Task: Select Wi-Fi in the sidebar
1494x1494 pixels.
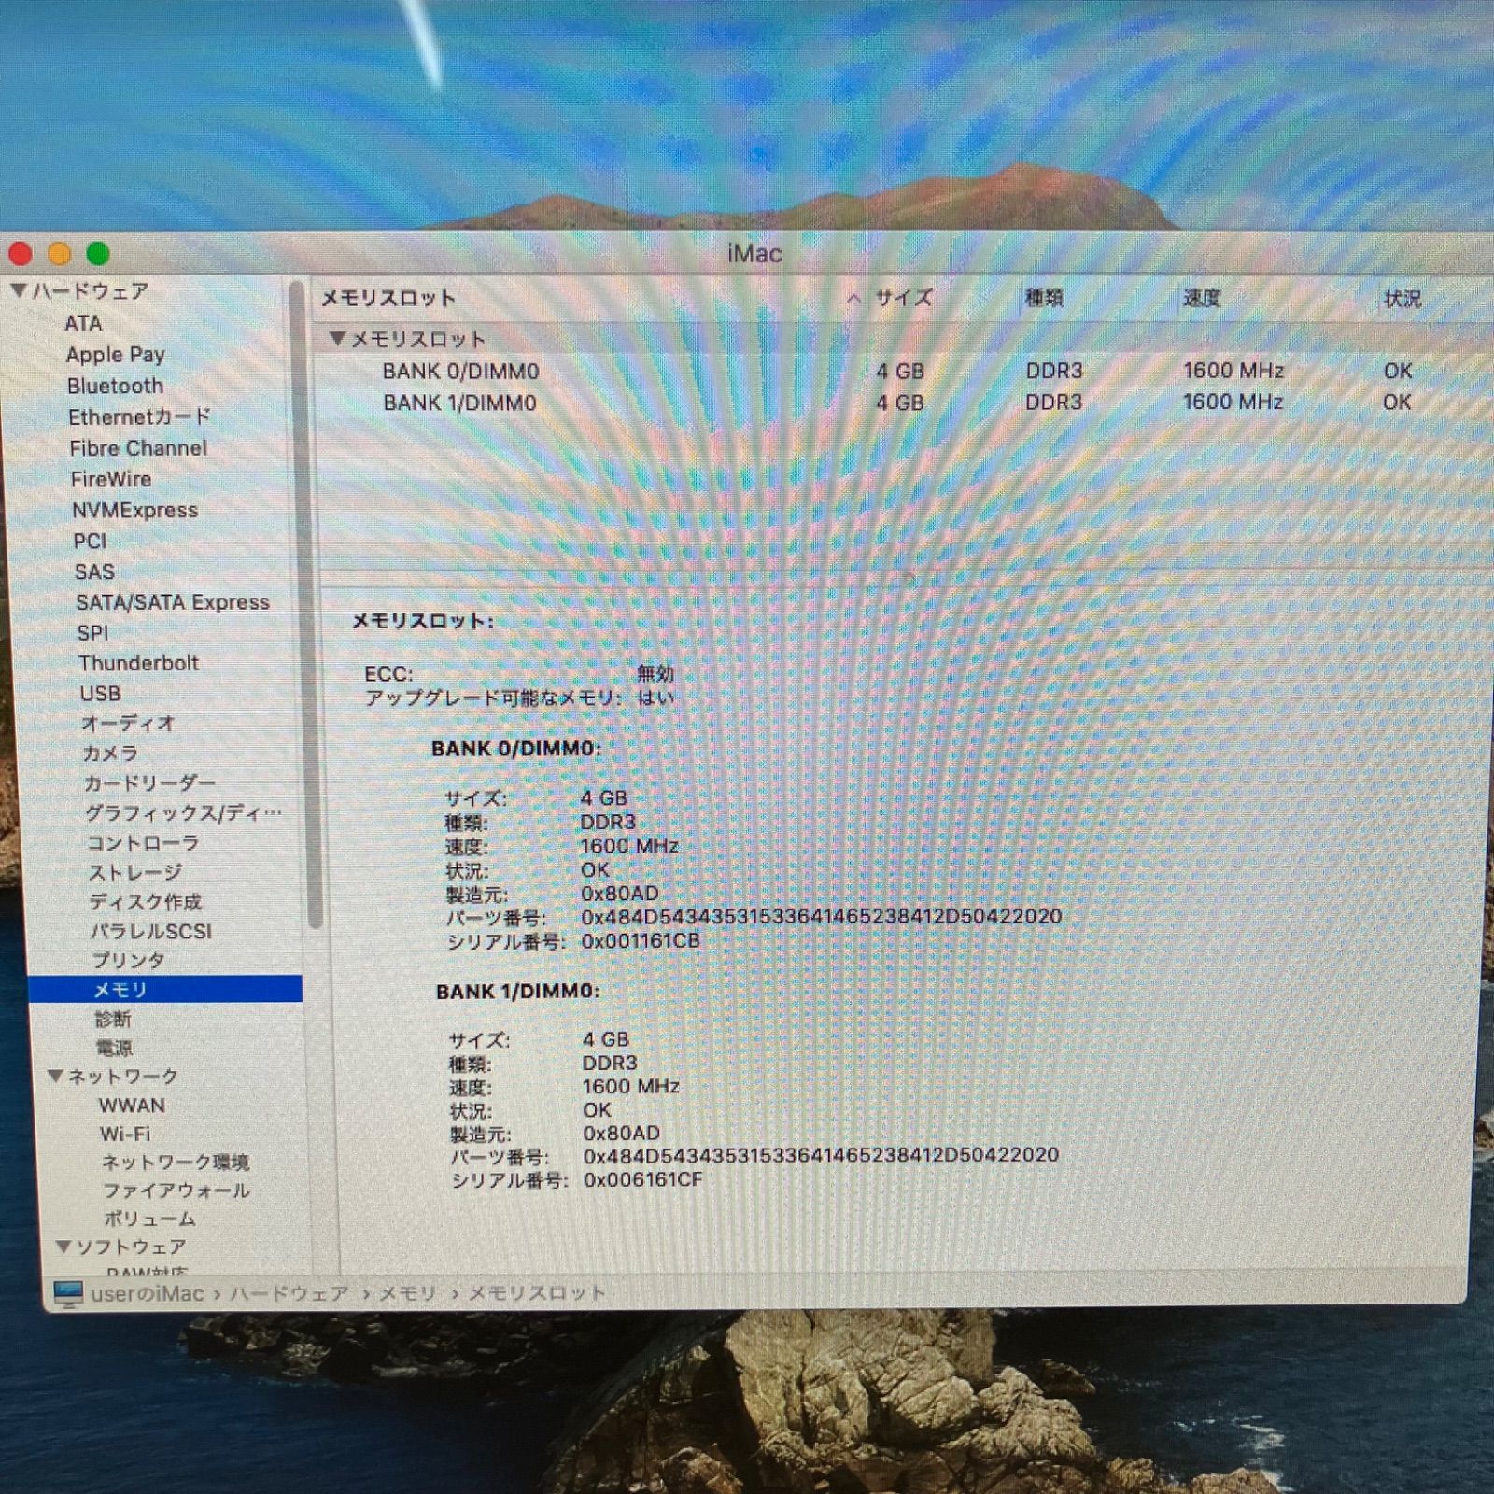Action: pyautogui.click(x=125, y=1134)
